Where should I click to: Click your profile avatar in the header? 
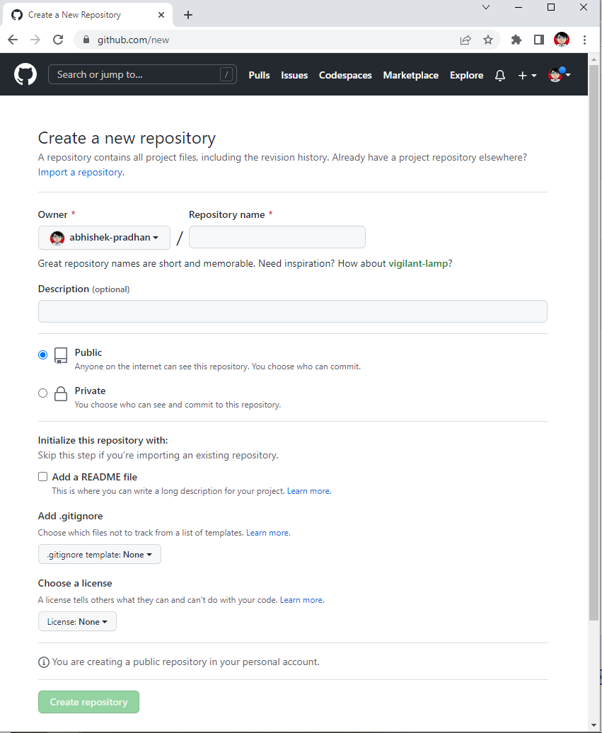pyautogui.click(x=555, y=75)
